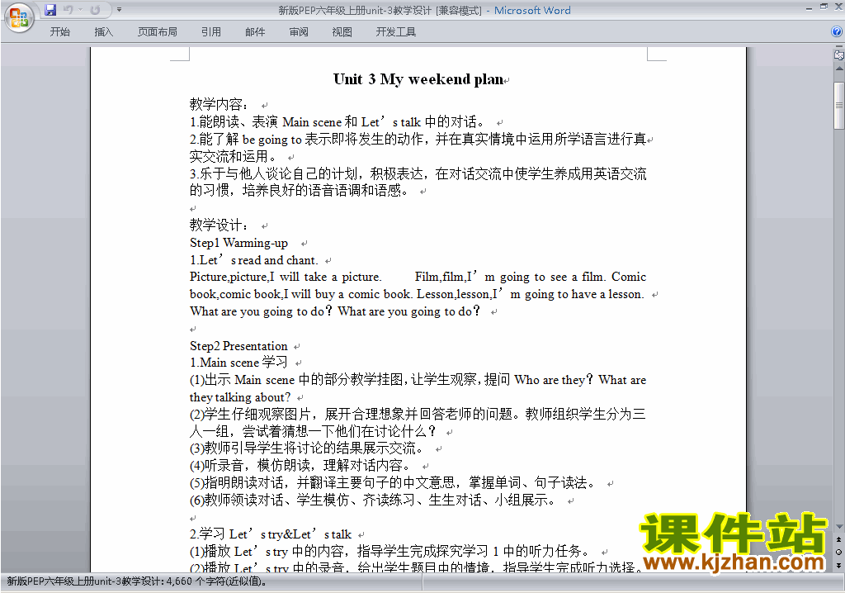Click the line '(4)听录音，模仿朗读，理解对话内容。'
This screenshot has width=845, height=593.
click(x=300, y=465)
